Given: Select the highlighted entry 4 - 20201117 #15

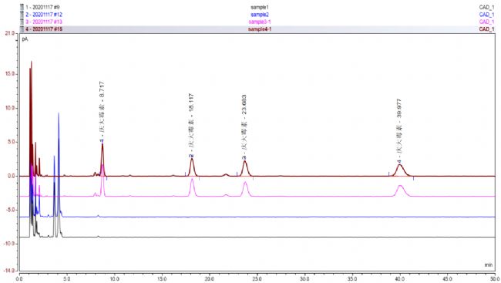Looking at the screenshot, I should 44,29.
